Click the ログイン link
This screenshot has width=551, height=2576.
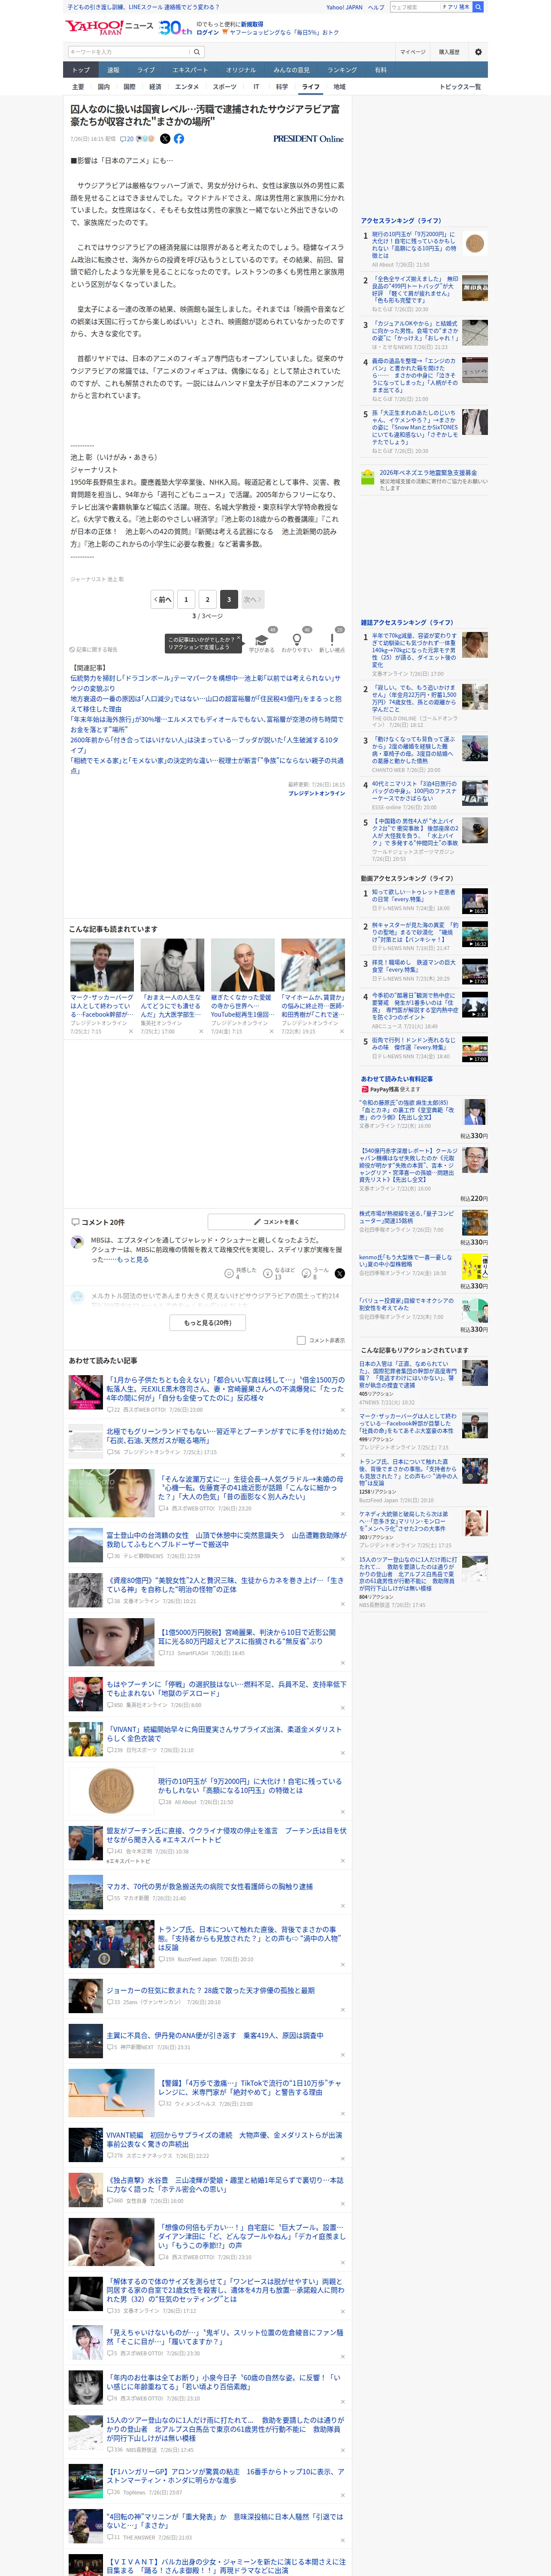click(207, 32)
